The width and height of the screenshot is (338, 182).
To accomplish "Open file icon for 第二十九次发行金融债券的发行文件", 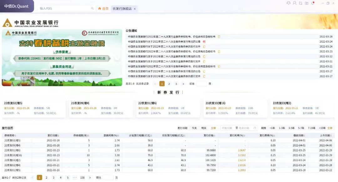I will coord(204,47).
